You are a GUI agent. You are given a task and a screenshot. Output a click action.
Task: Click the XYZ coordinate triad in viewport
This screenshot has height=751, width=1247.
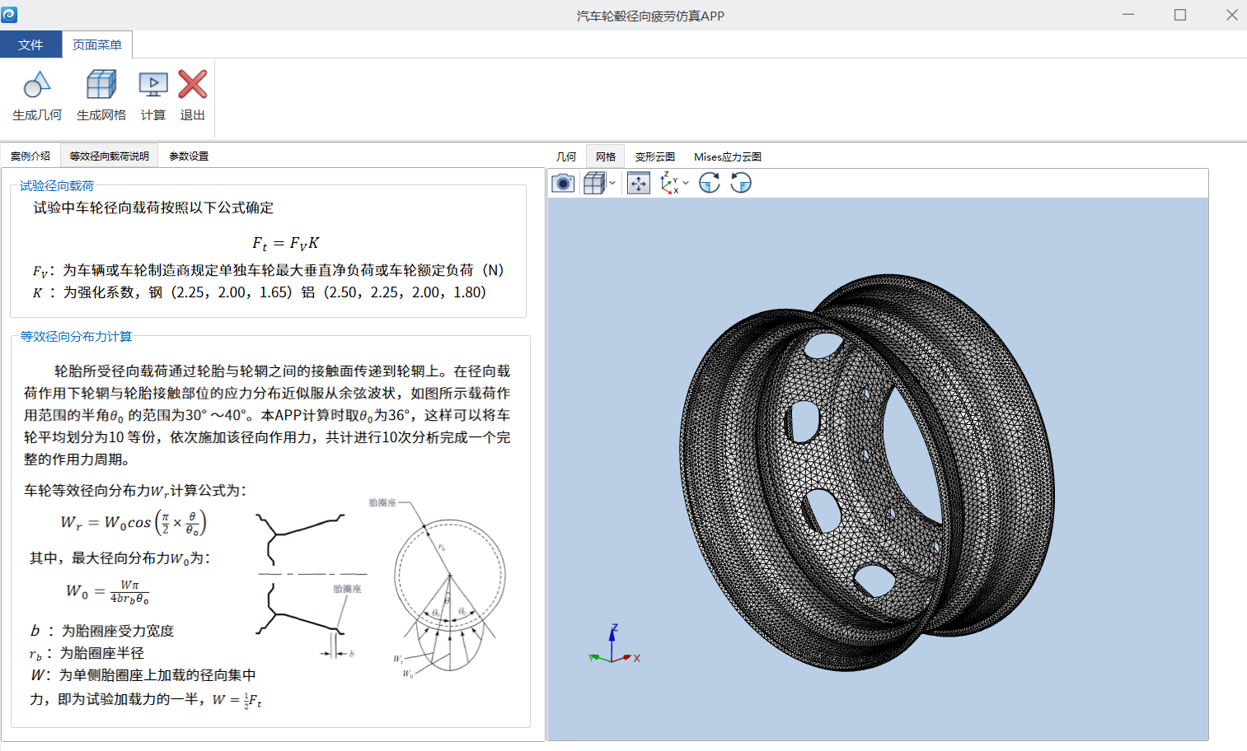tap(615, 645)
